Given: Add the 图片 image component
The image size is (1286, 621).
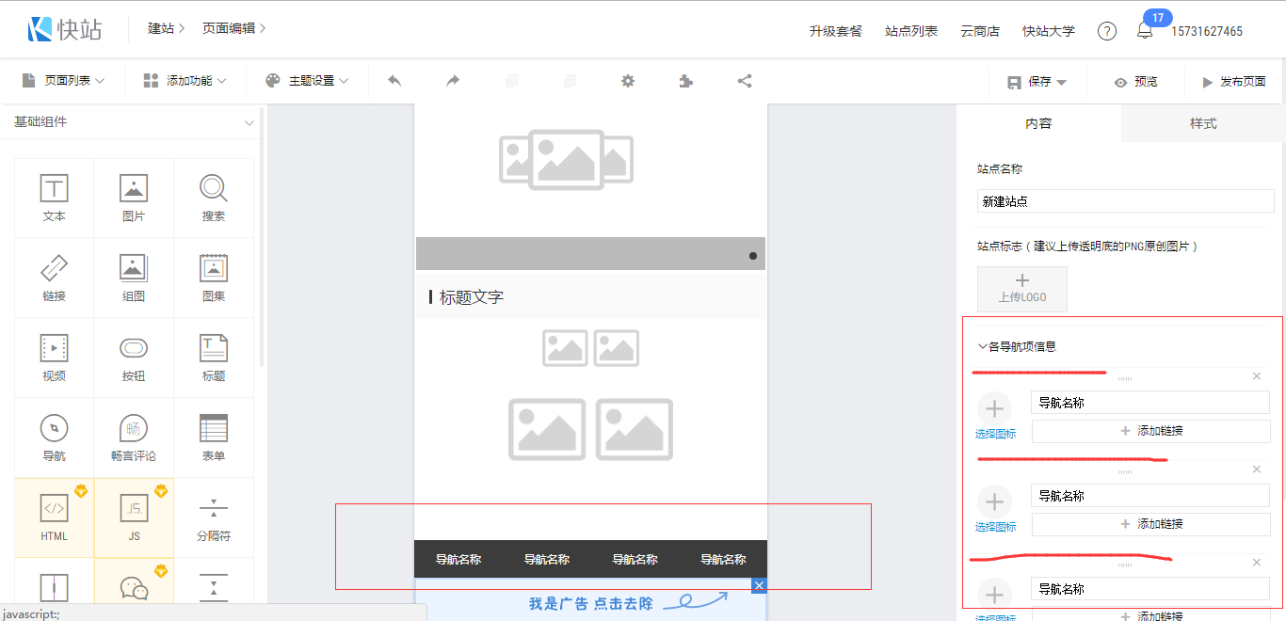Looking at the screenshot, I should (134, 197).
